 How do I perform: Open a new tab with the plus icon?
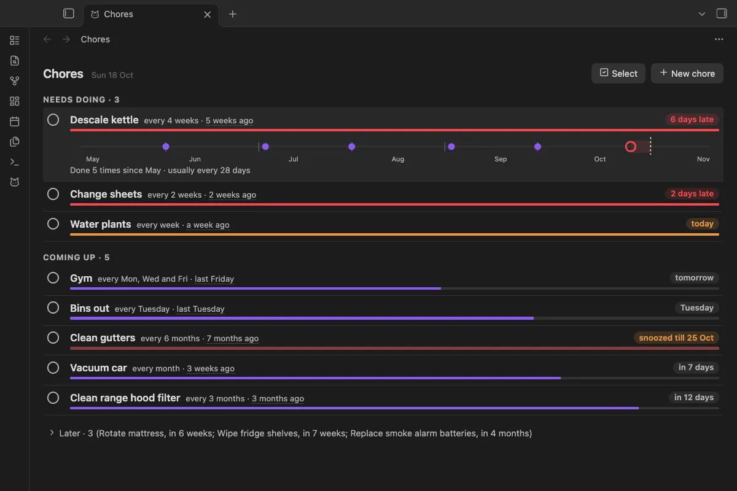pyautogui.click(x=232, y=14)
